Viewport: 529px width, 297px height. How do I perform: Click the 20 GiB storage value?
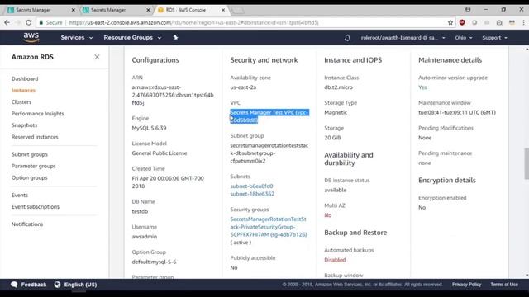click(x=332, y=138)
